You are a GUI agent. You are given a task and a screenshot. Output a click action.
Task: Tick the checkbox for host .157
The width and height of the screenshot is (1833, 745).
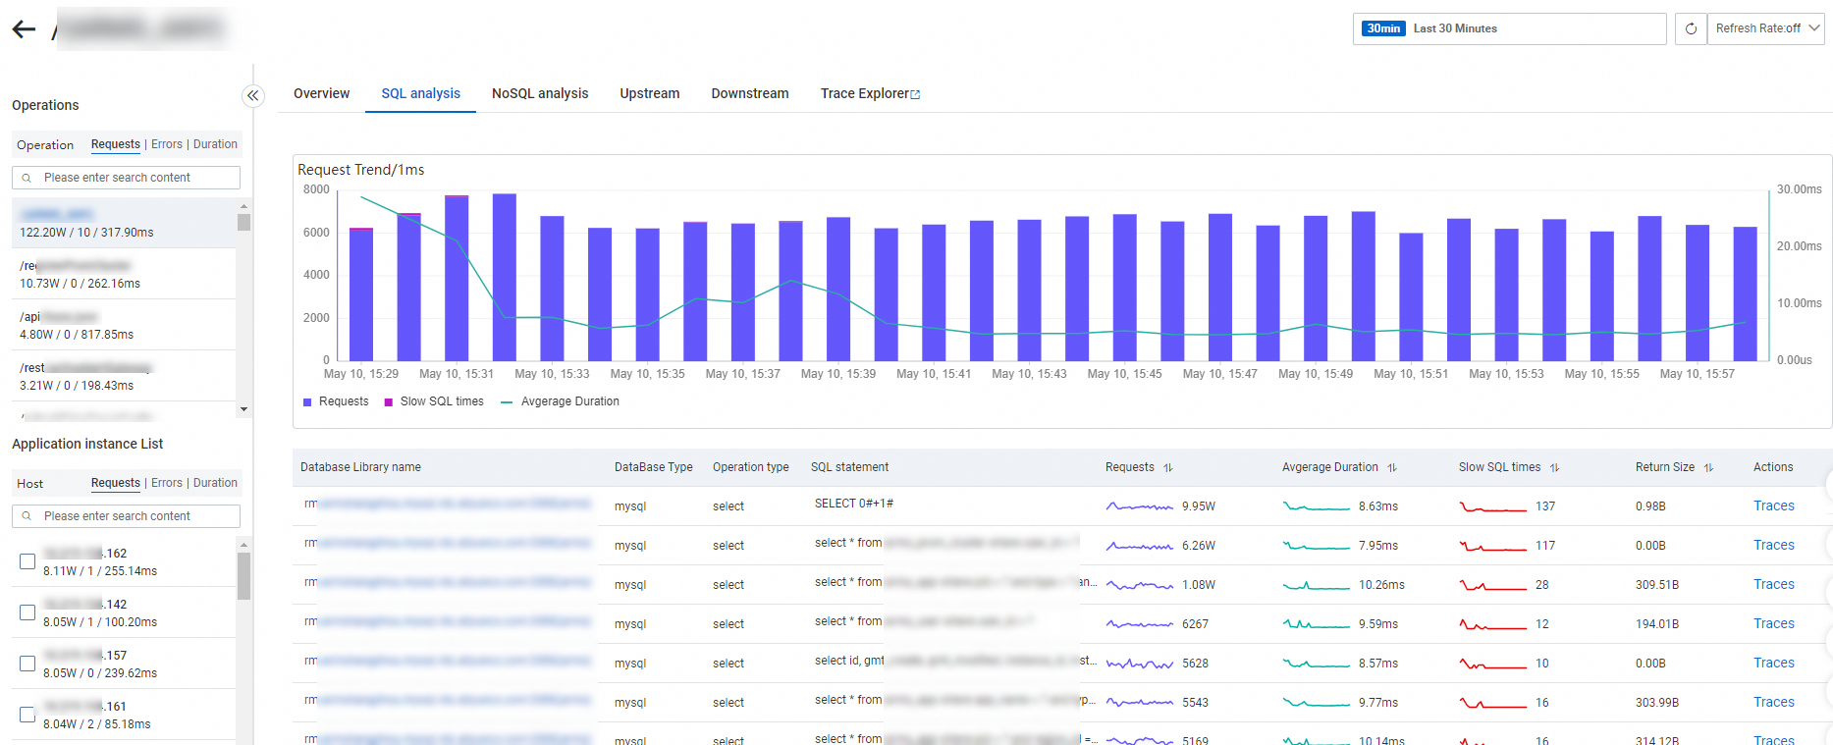pyautogui.click(x=27, y=664)
